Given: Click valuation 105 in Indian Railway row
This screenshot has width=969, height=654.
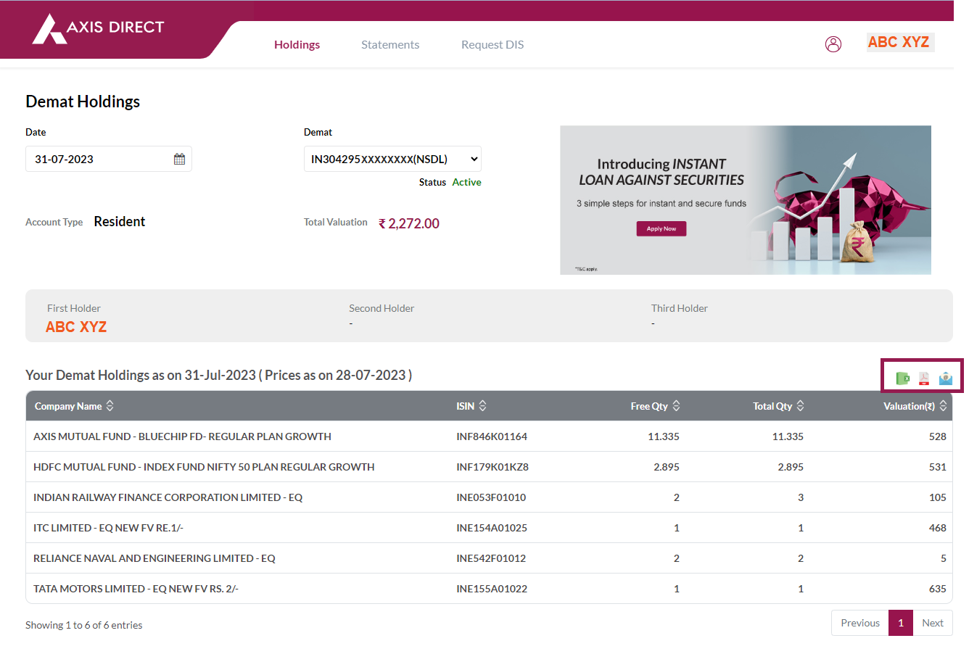Looking at the screenshot, I should coord(937,497).
